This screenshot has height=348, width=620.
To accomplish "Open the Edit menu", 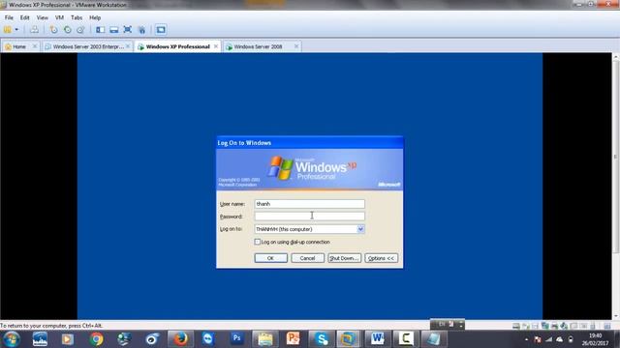I will click(x=25, y=17).
